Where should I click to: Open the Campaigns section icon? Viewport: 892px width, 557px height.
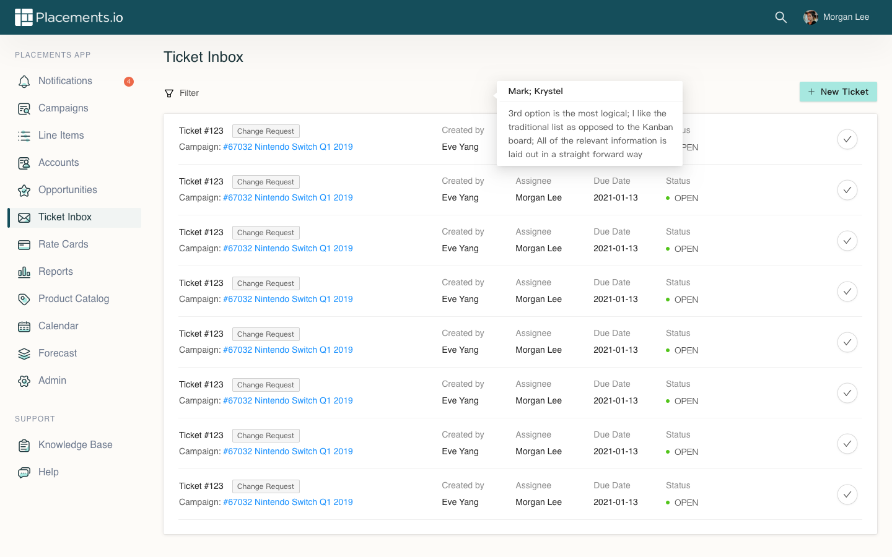pyautogui.click(x=24, y=109)
